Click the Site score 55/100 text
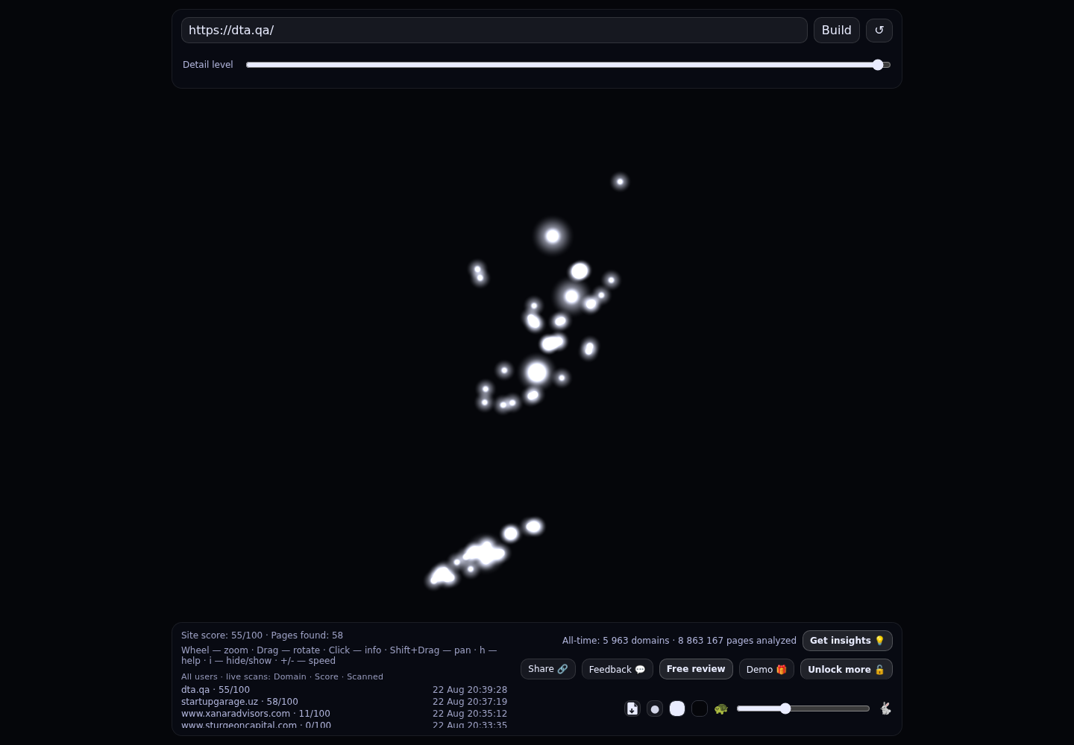1074x745 pixels. [x=222, y=635]
